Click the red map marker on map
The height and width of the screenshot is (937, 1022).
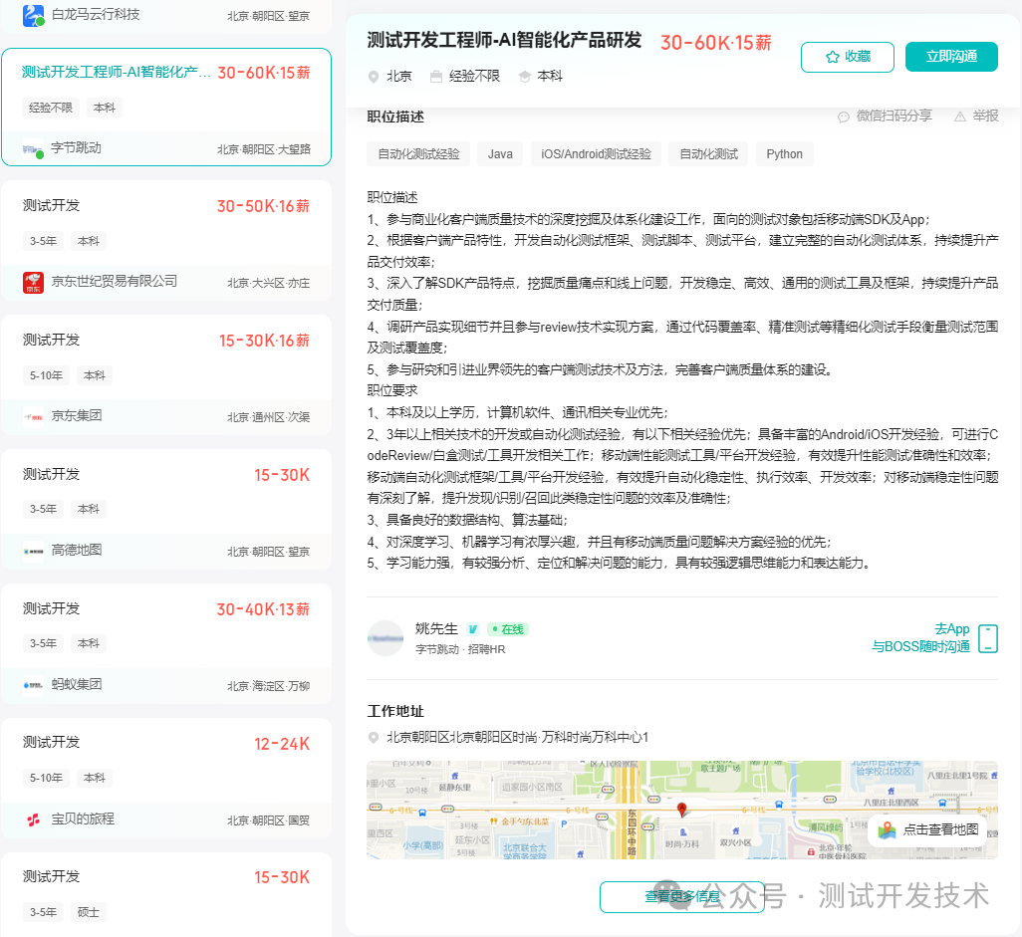click(681, 810)
